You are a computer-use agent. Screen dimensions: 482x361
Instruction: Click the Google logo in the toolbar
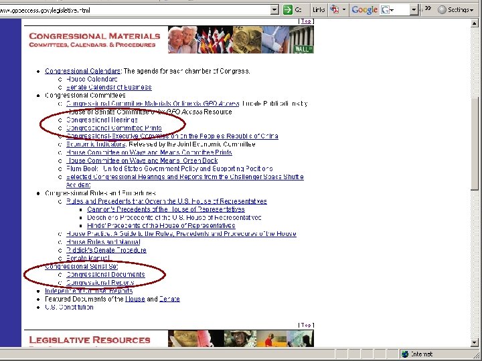[364, 10]
